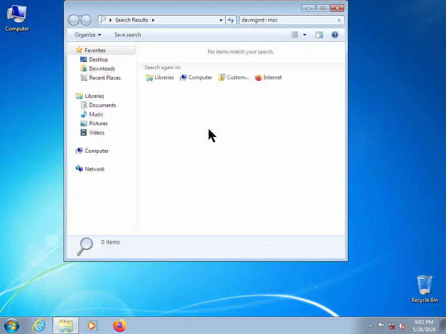This screenshot has width=446, height=334.
Task: Open the clock showing 9:02 PM
Action: 424,326
